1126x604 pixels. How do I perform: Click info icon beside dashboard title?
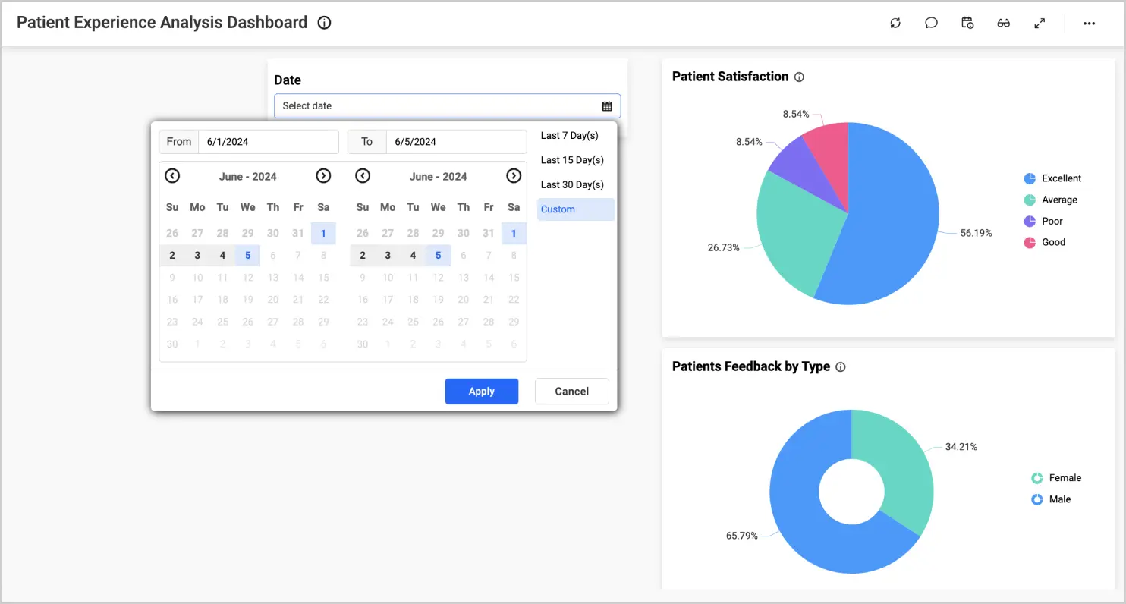[x=324, y=23]
